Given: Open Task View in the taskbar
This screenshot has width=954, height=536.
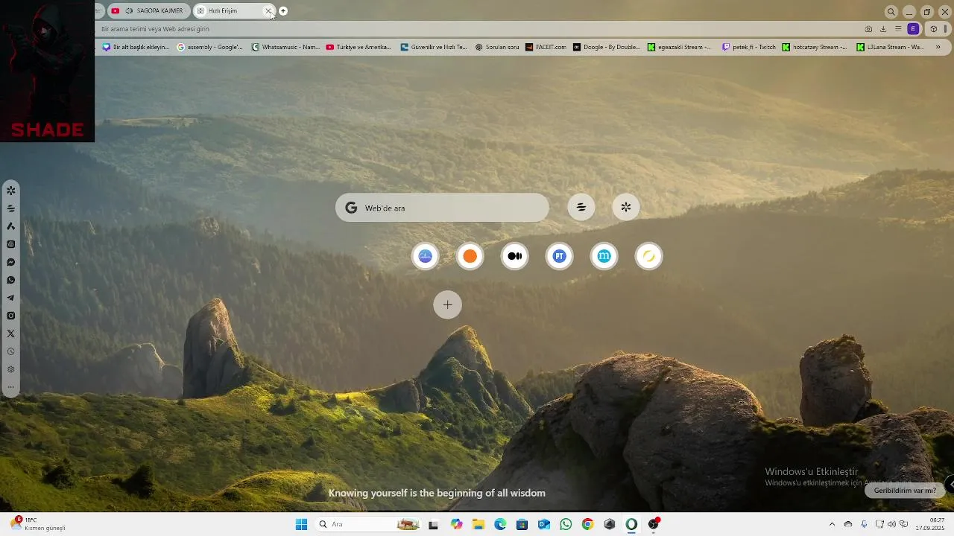Looking at the screenshot, I should click(433, 524).
